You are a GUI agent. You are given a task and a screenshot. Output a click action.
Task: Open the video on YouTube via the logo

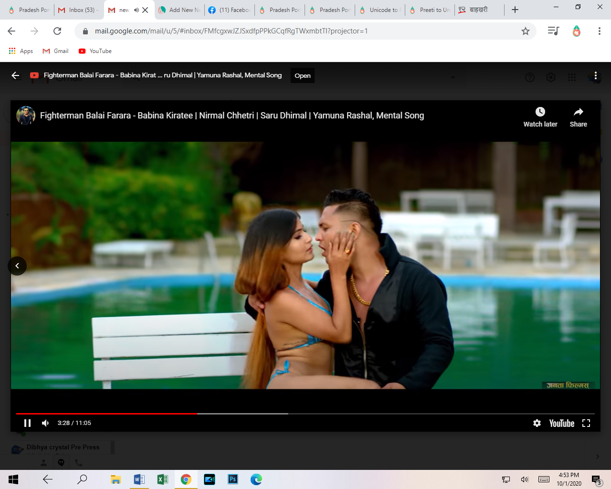(x=562, y=423)
